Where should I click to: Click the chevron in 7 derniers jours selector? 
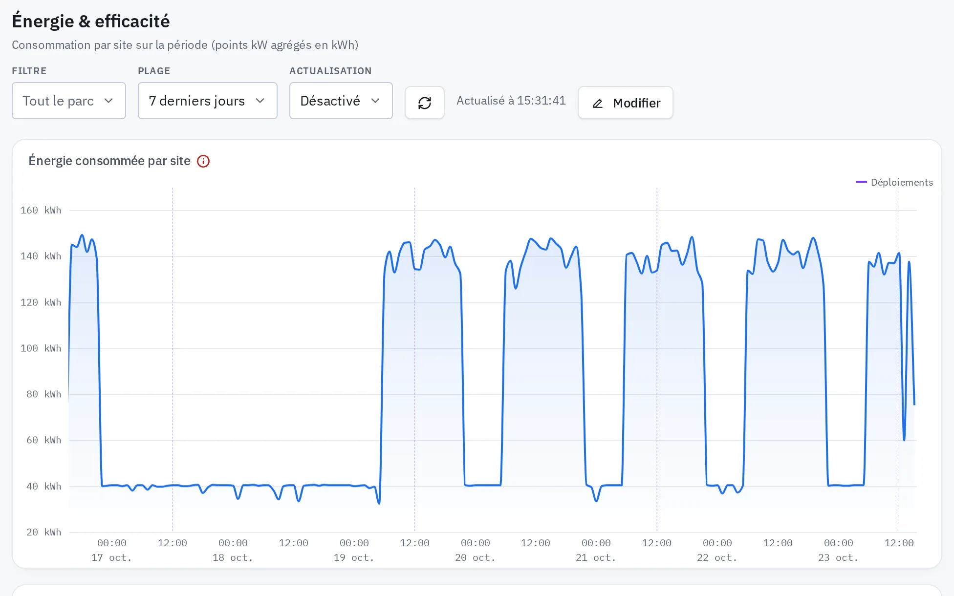tap(260, 101)
